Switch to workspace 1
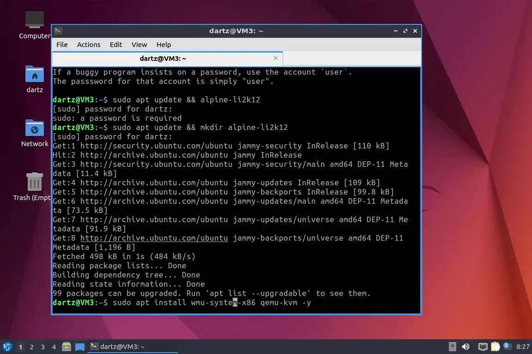This screenshot has height=354, width=532. coord(21,347)
